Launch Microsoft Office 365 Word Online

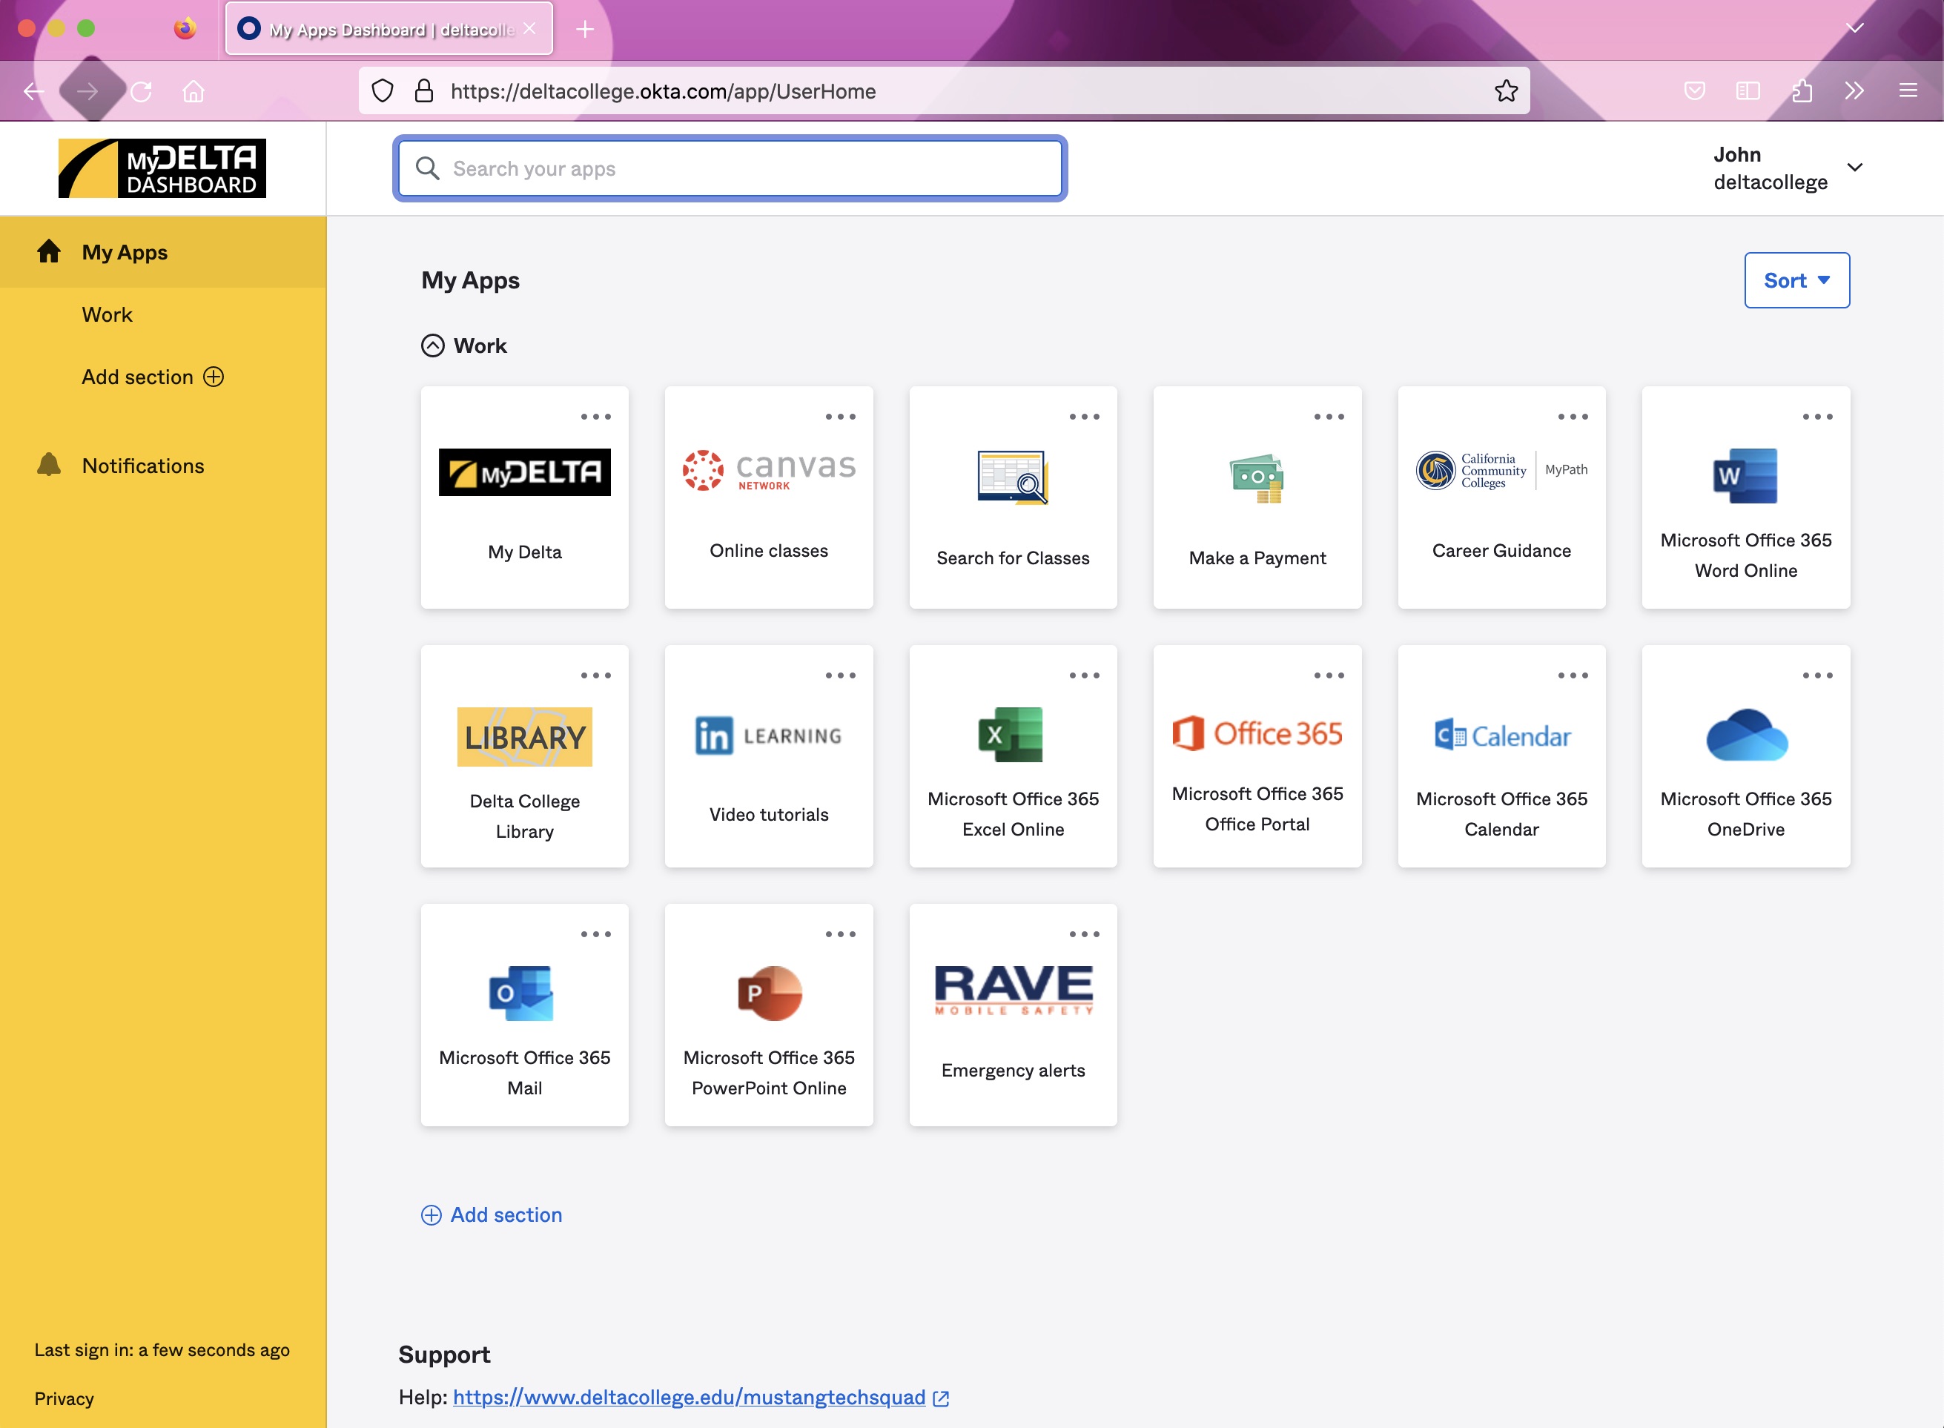point(1745,497)
